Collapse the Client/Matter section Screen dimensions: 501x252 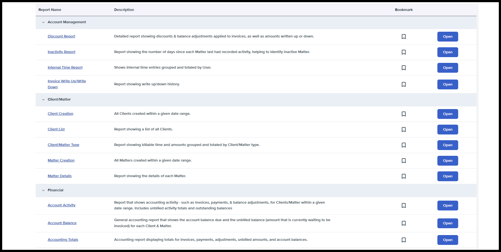coord(43,100)
